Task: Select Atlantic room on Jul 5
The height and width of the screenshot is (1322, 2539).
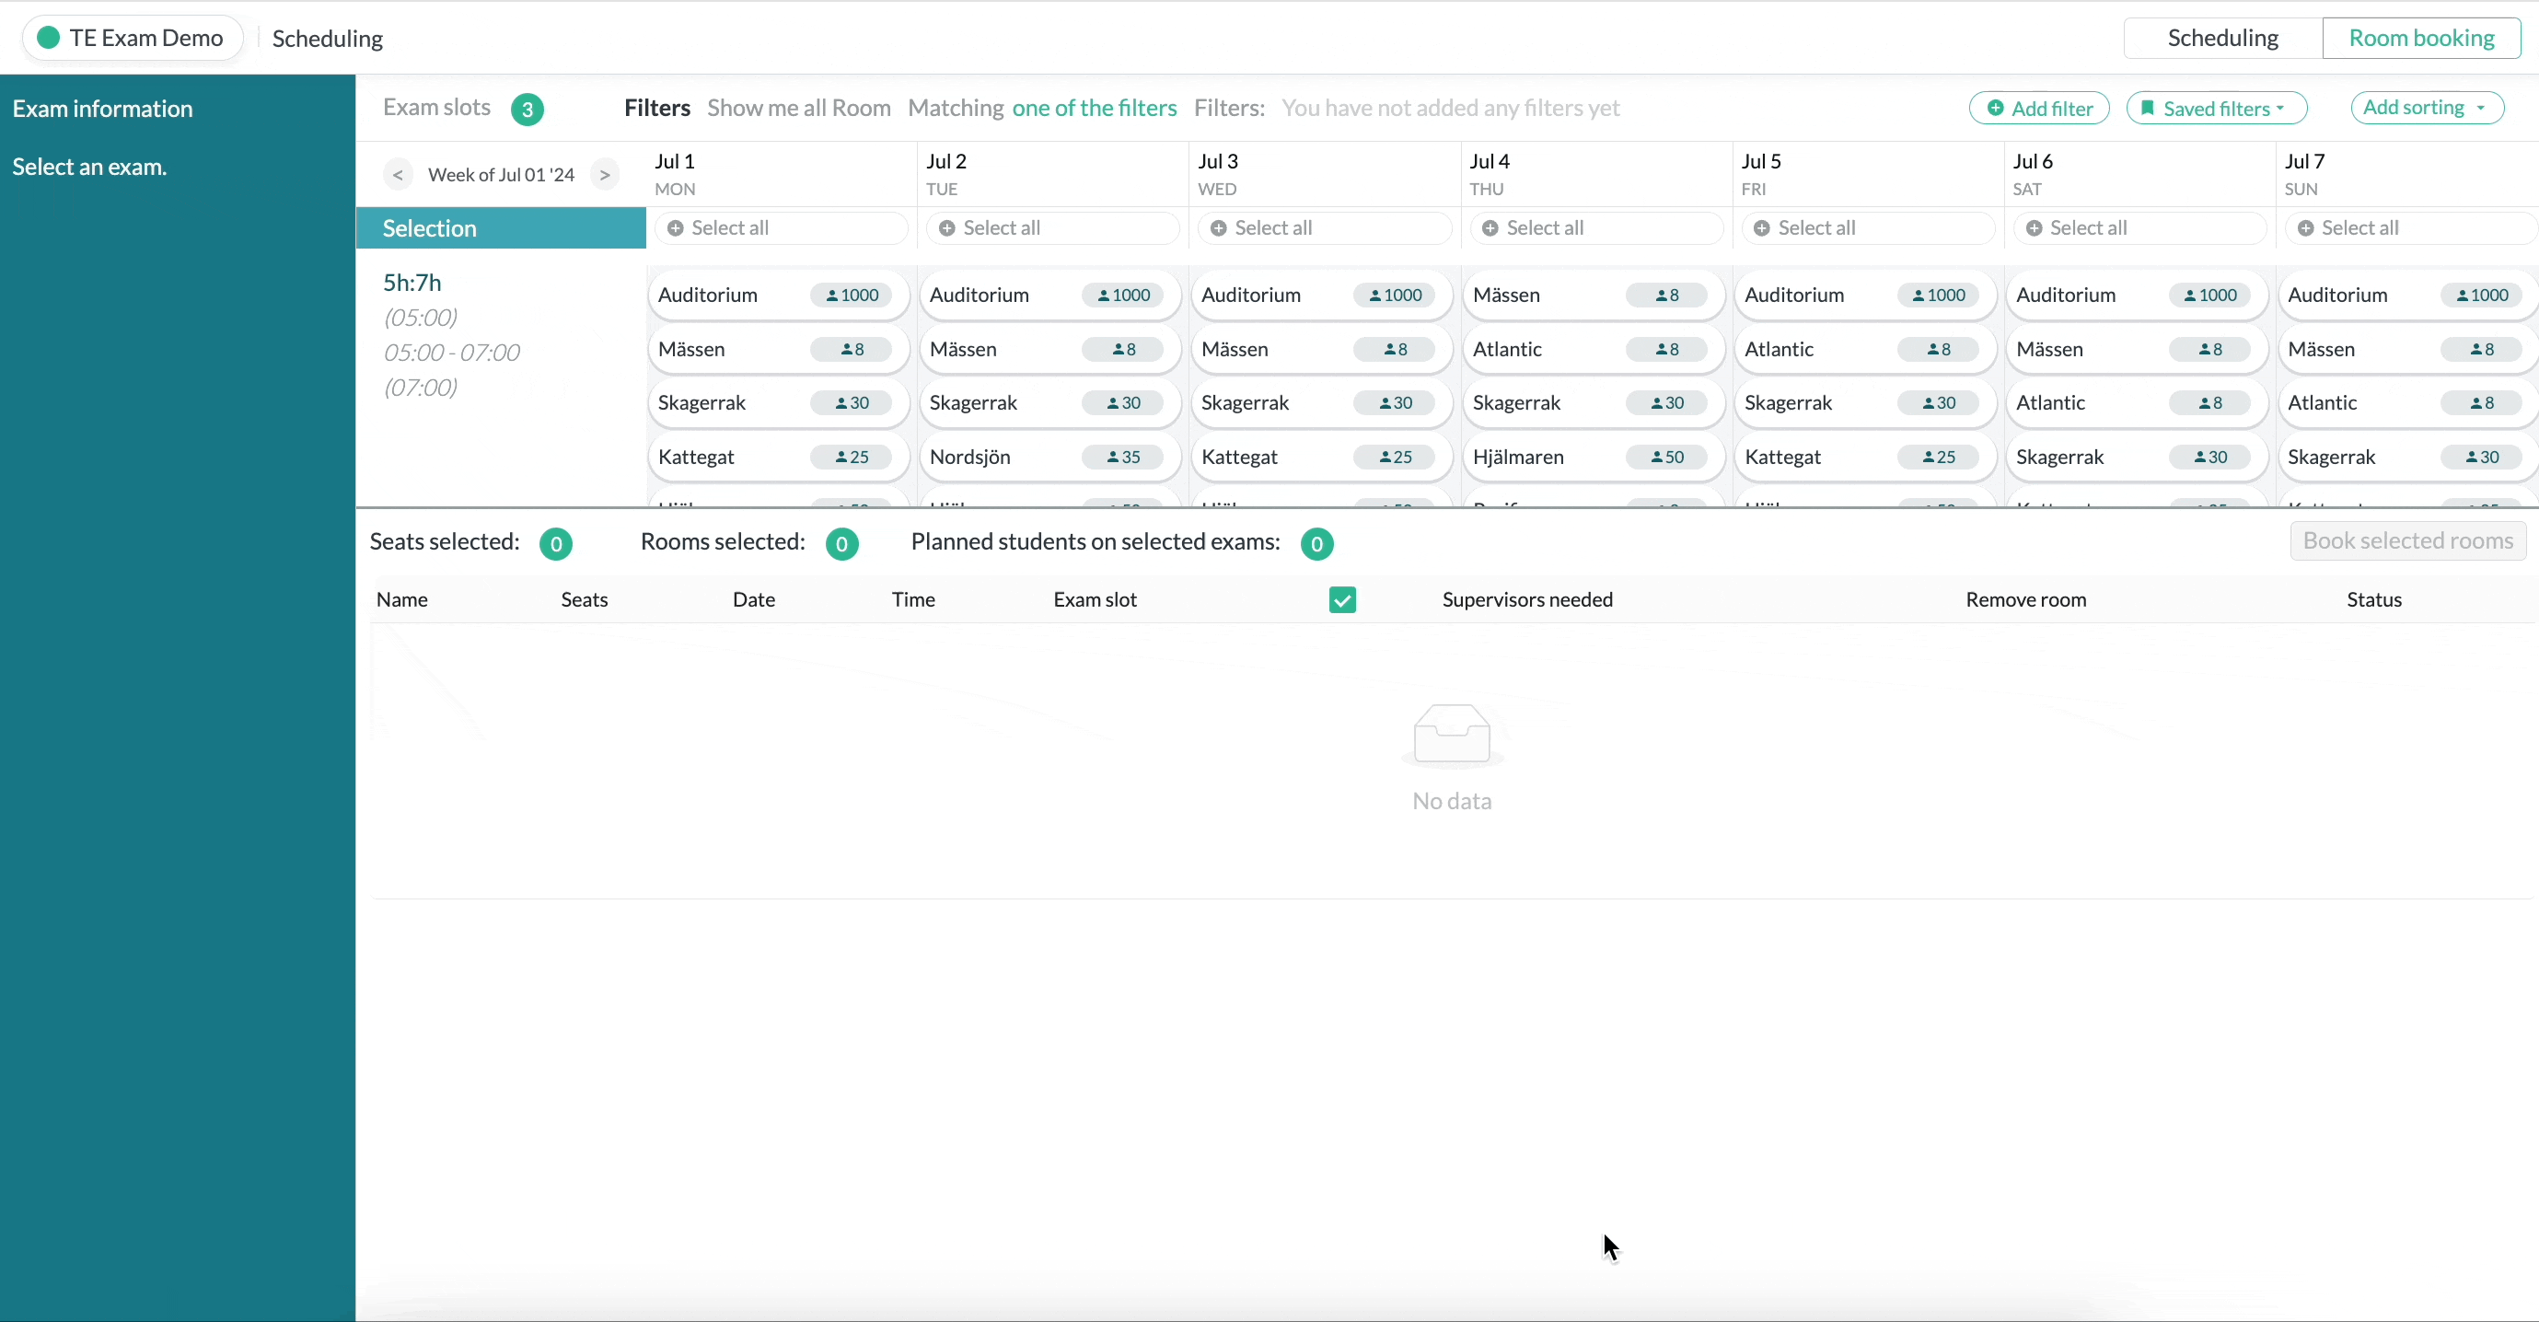Action: click(1864, 349)
